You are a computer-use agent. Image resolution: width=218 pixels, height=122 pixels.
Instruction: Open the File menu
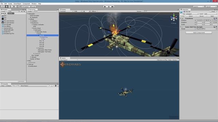point(2,4)
